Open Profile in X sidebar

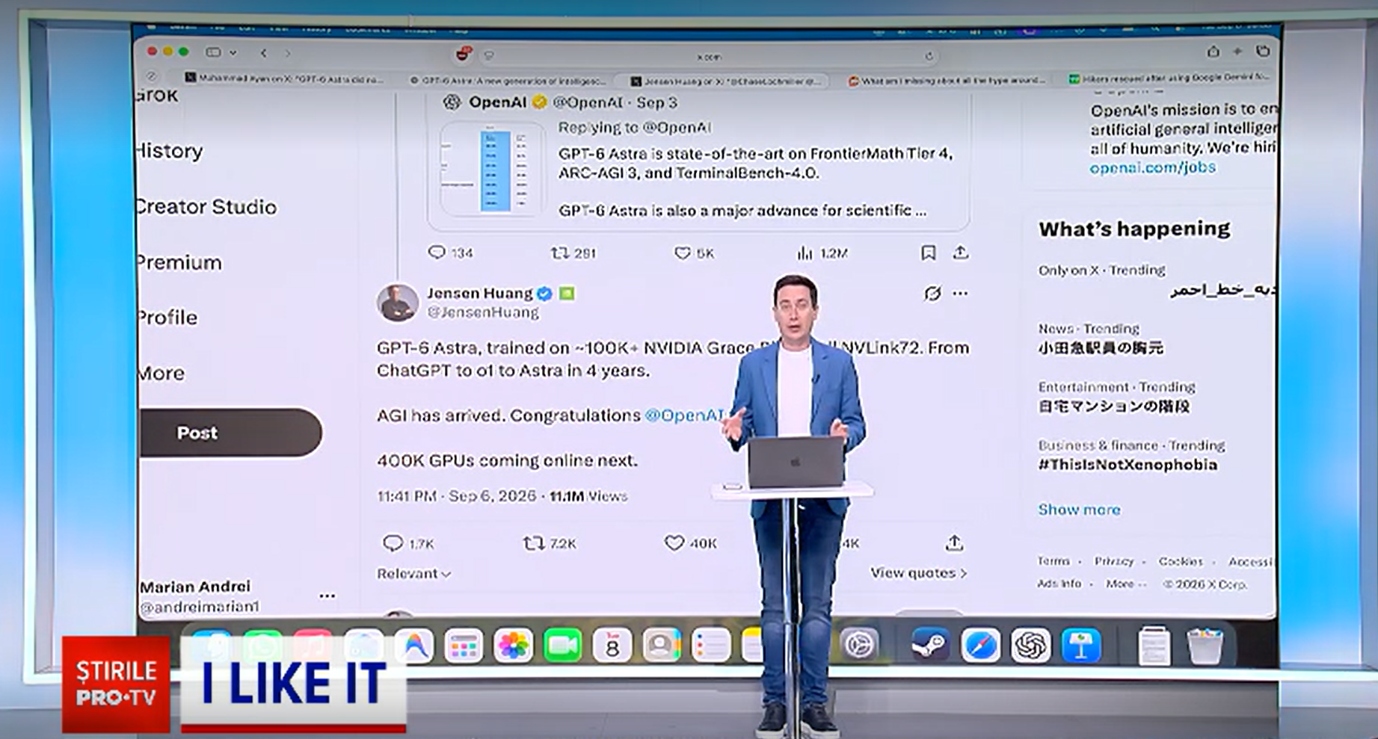[x=167, y=318]
